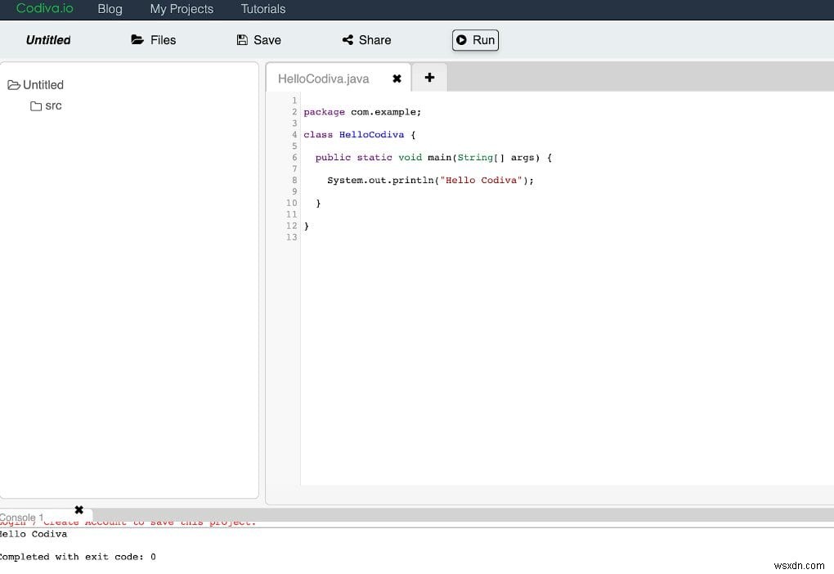Viewport: 834px width, 574px height.
Task: Open the Files folder icon
Action: (x=137, y=39)
